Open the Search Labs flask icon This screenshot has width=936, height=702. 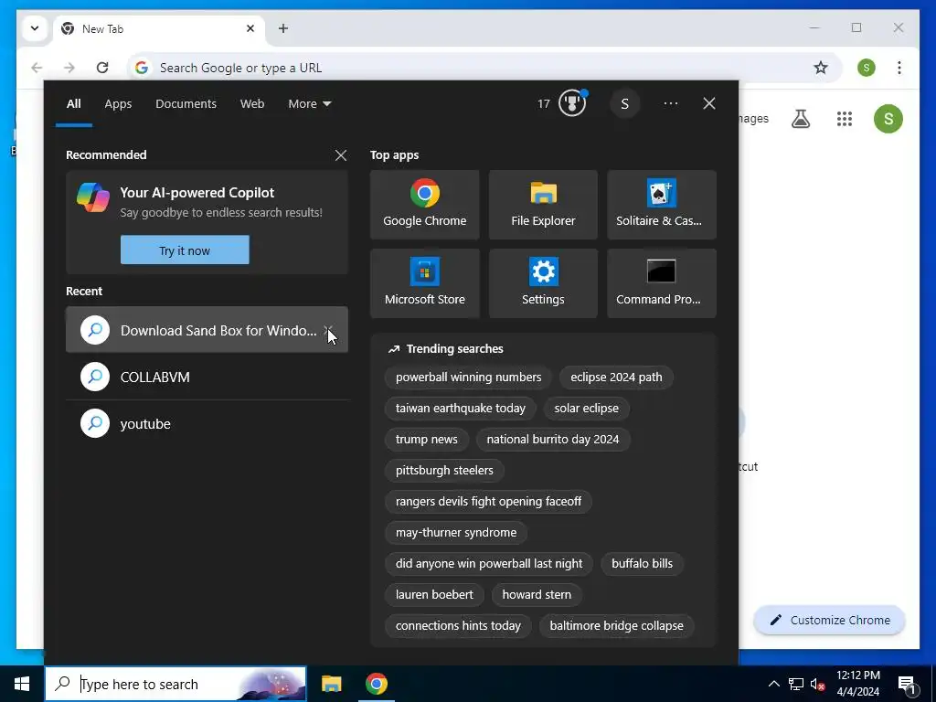pyautogui.click(x=801, y=119)
